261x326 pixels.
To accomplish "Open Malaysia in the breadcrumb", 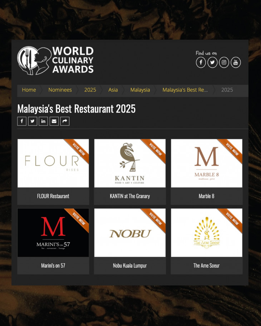I will pyautogui.click(x=140, y=90).
